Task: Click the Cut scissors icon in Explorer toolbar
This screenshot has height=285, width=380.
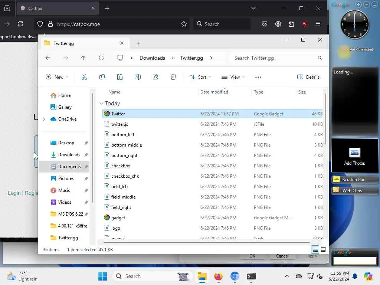Action: [x=84, y=77]
